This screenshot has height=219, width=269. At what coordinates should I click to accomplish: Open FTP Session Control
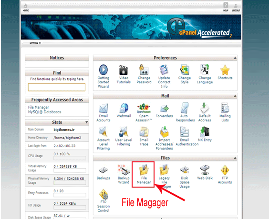point(103,200)
